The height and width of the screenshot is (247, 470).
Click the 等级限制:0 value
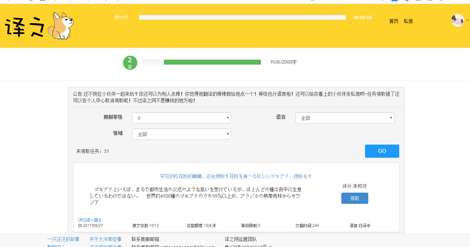point(250,226)
